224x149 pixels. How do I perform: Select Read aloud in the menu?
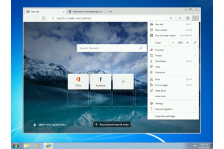(x=173, y=91)
